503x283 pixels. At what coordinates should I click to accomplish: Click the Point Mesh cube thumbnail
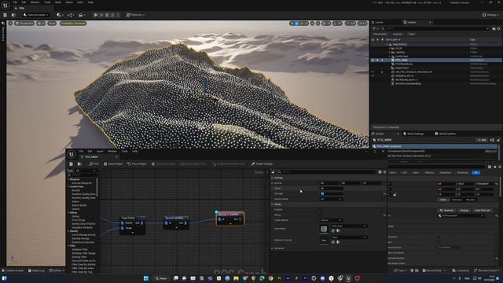point(324,229)
